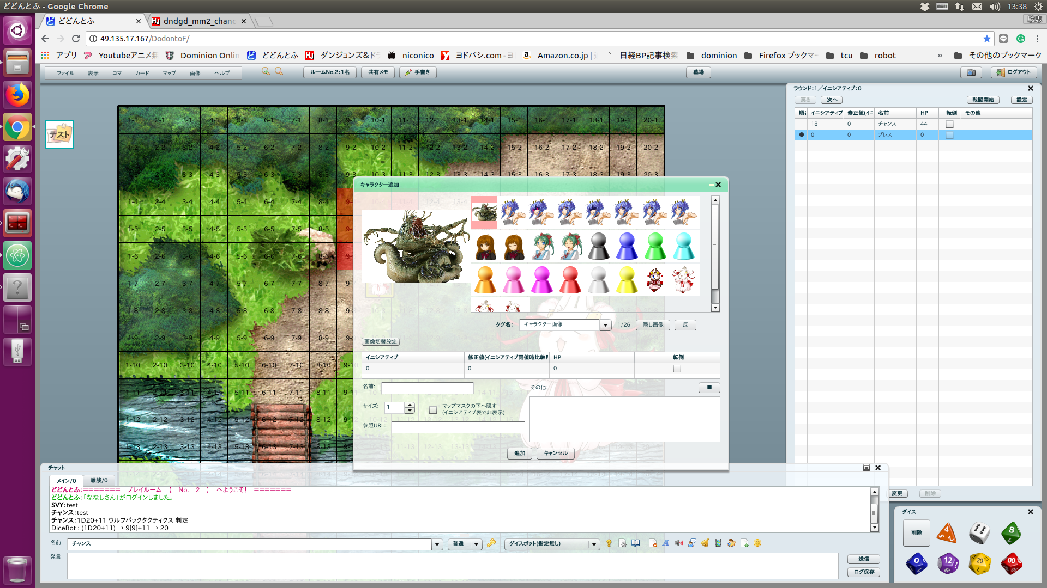Switch to the 雑談/0 chat tab
The height and width of the screenshot is (588, 1047).
coord(99,480)
